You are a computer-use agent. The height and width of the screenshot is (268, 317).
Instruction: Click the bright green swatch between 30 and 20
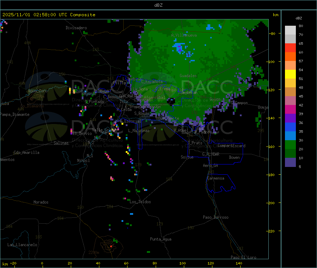pos(290,144)
